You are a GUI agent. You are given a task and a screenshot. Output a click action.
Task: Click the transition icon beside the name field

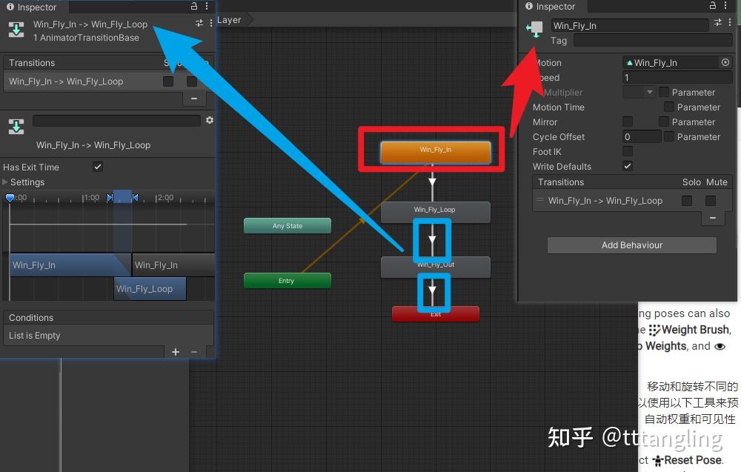[16, 127]
